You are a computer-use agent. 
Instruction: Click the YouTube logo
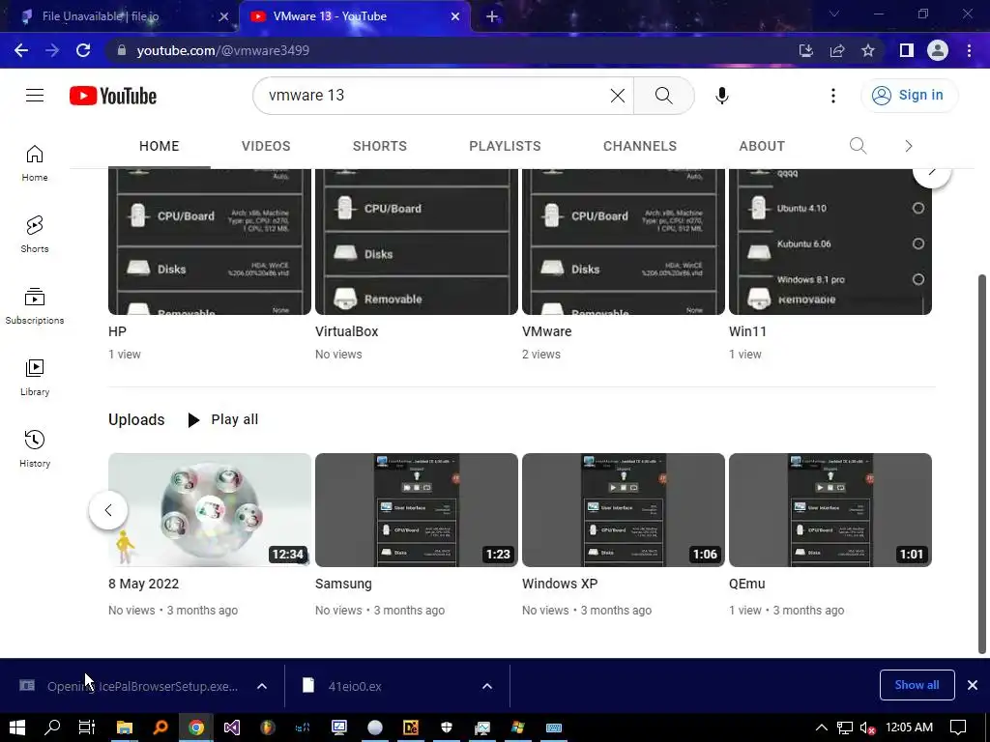tap(113, 96)
